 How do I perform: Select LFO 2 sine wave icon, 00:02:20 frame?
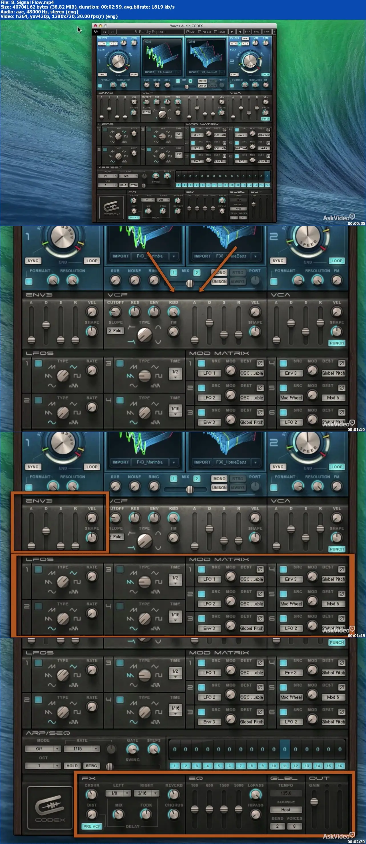point(52,722)
